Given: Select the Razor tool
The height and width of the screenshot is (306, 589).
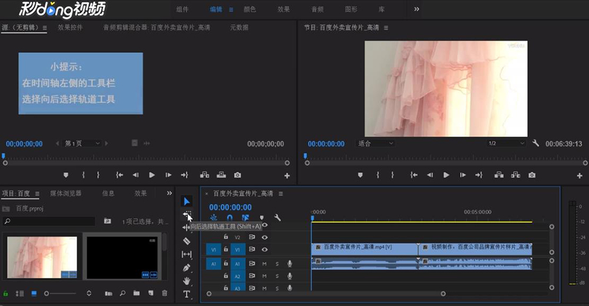Looking at the screenshot, I should coord(186,241).
